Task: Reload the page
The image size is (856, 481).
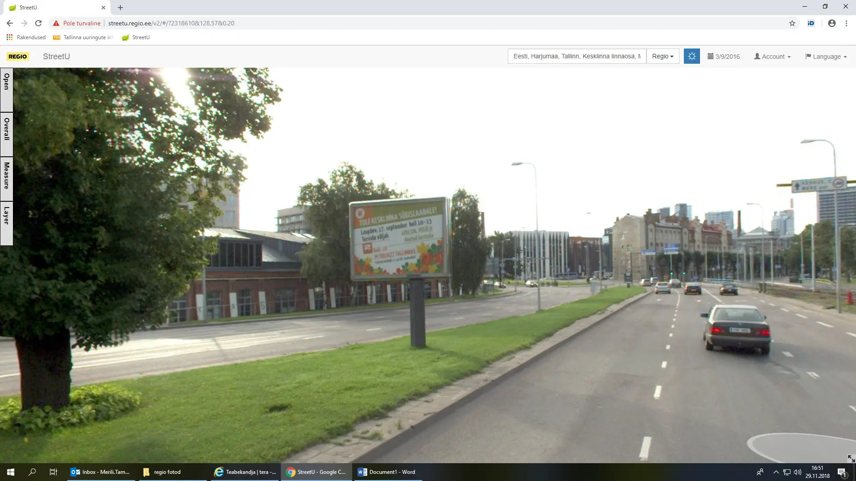Action: pyautogui.click(x=38, y=23)
